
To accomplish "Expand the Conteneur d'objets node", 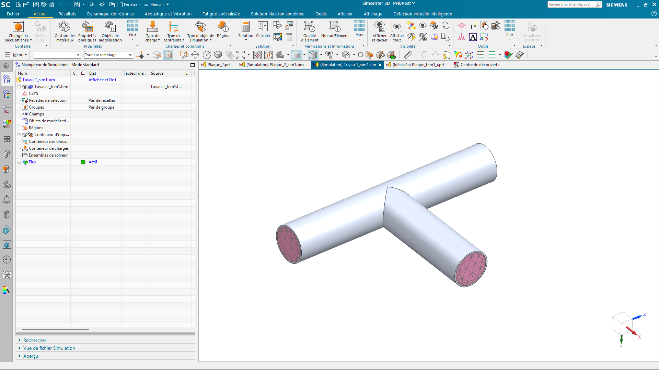I will click(19, 135).
